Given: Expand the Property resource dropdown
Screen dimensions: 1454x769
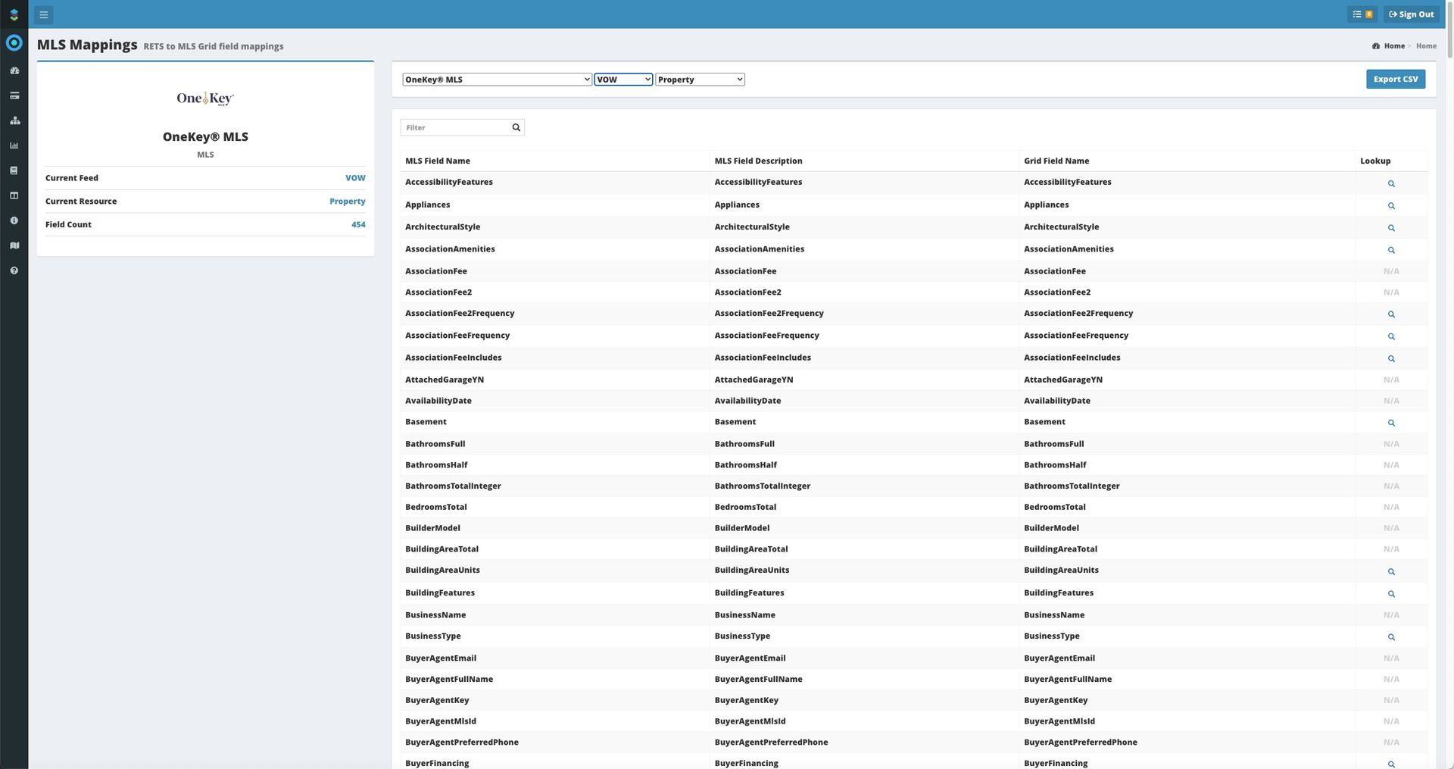Looking at the screenshot, I should 699,80.
